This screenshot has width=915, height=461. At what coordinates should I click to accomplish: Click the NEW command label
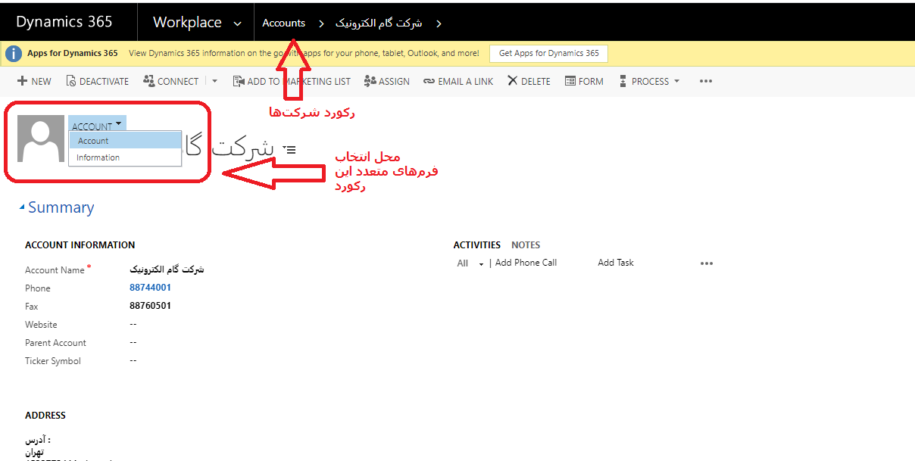pos(42,81)
